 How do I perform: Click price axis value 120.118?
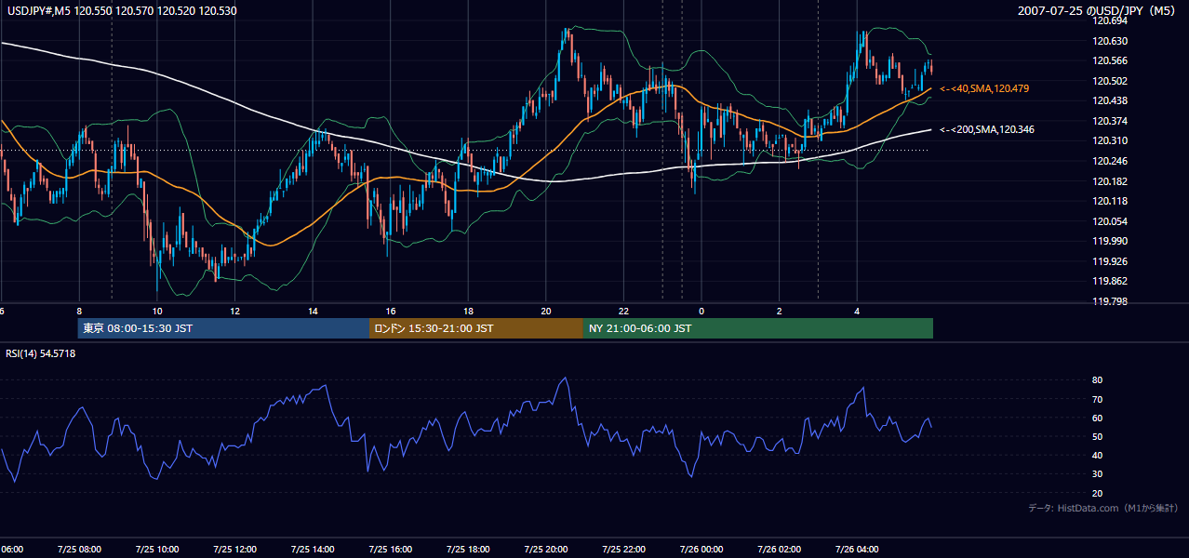(x=1110, y=201)
